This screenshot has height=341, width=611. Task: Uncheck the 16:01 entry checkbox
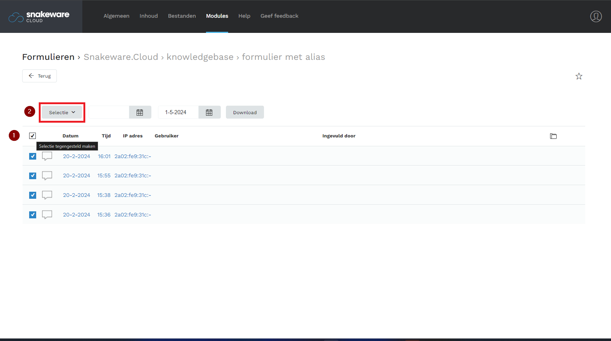(x=32, y=156)
